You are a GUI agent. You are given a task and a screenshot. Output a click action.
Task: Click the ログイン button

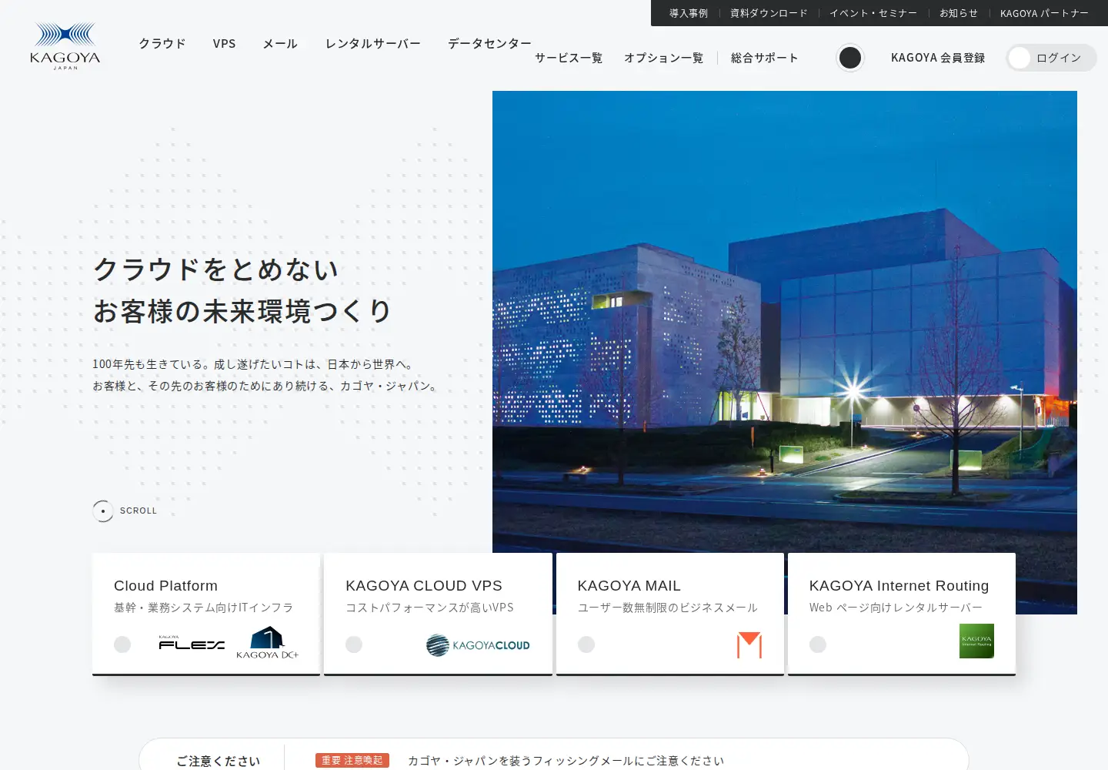1052,58
